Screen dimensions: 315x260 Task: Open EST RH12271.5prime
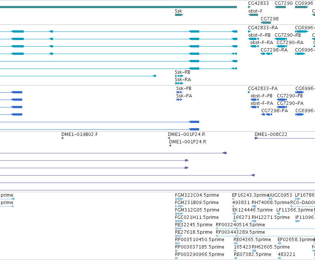[271, 217]
